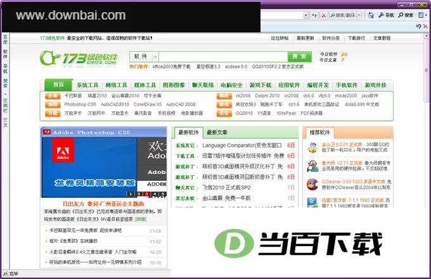This screenshot has height=279, width=431.
Task: Open the 文章教程 top link
Action: pyautogui.click(x=382, y=39)
